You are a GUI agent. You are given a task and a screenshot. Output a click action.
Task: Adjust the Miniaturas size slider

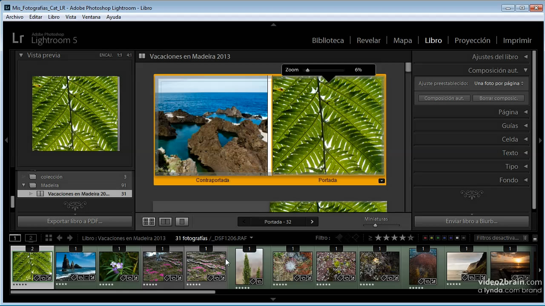375,225
